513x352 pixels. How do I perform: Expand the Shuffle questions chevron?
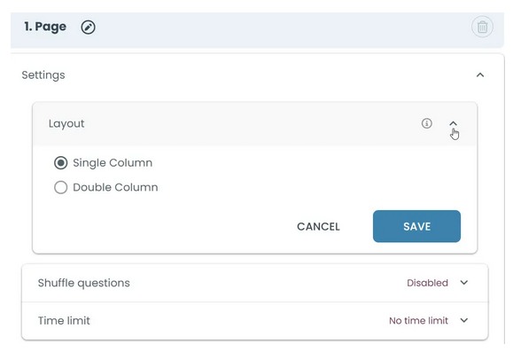464,283
